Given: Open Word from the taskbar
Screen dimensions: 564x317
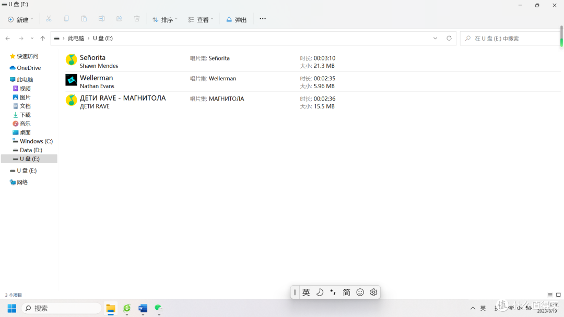Looking at the screenshot, I should click(x=143, y=308).
